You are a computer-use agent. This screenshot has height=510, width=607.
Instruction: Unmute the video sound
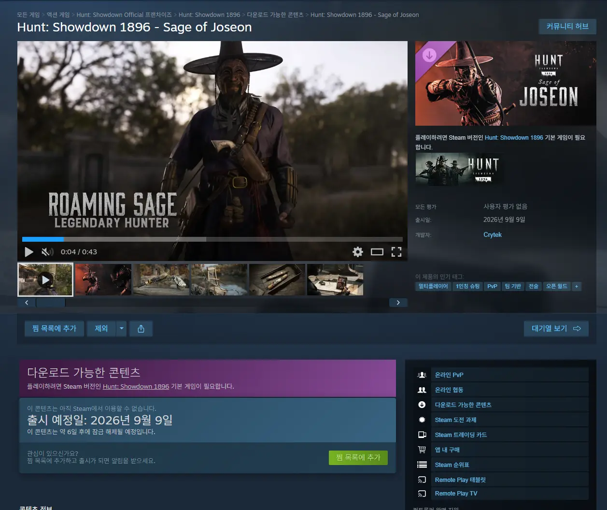click(47, 252)
